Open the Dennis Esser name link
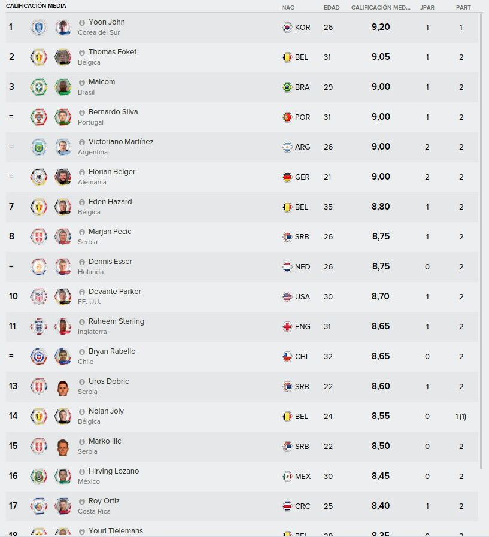Screen dimensions: 489x537 point(110,262)
